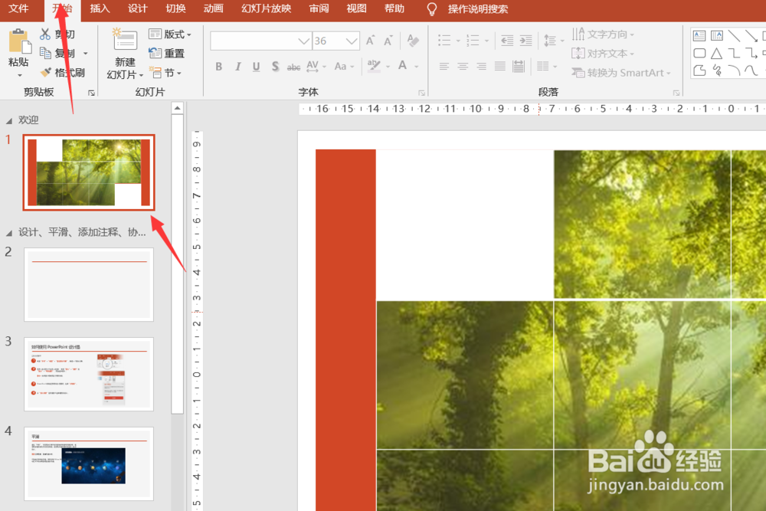
Task: Decrease font size with small A
Action: coord(388,41)
